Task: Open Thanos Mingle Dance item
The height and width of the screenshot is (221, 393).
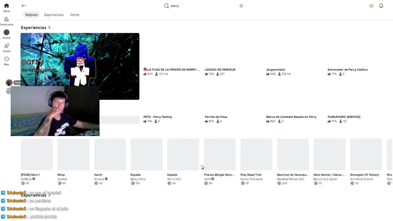Action: tap(220, 154)
